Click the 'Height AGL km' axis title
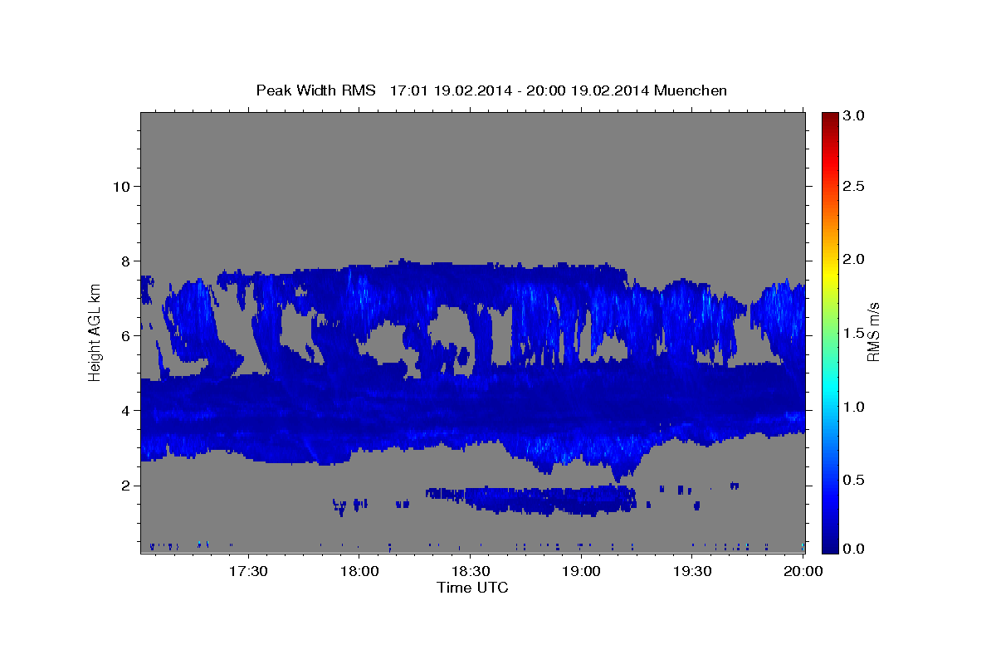Viewport: 996px width, 664px height. click(x=95, y=332)
